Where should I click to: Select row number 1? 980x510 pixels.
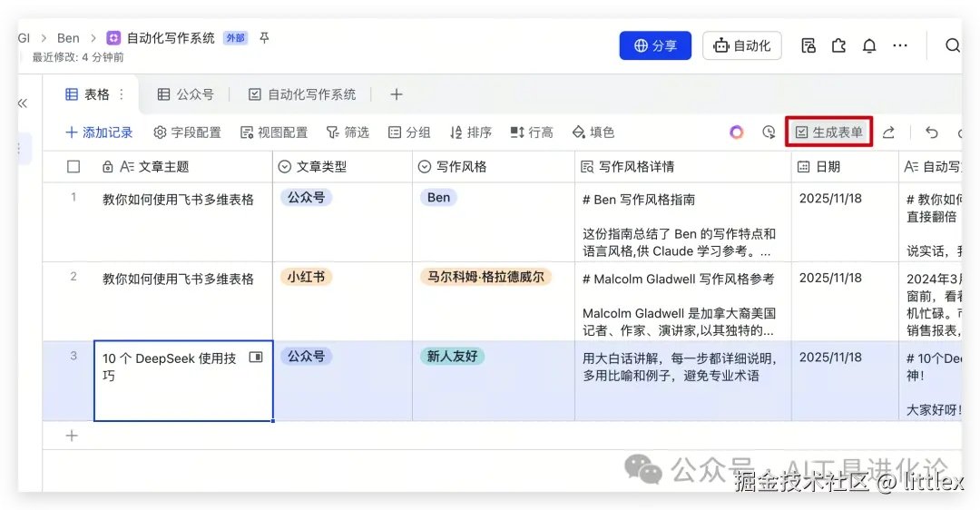click(73, 198)
